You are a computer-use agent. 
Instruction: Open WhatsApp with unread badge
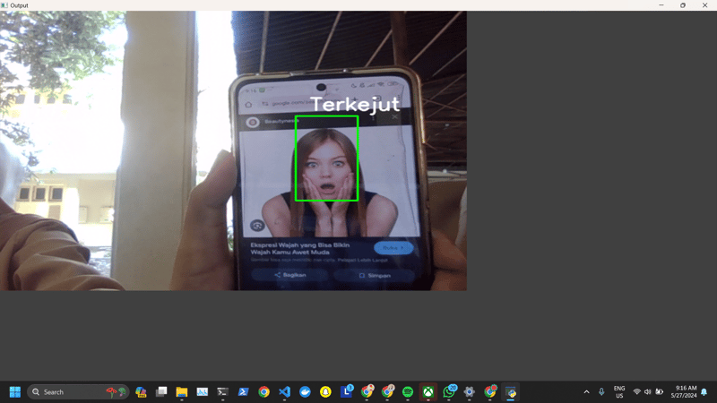click(450, 391)
